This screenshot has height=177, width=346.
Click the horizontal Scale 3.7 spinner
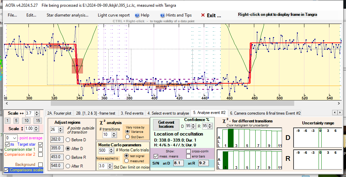33,114
